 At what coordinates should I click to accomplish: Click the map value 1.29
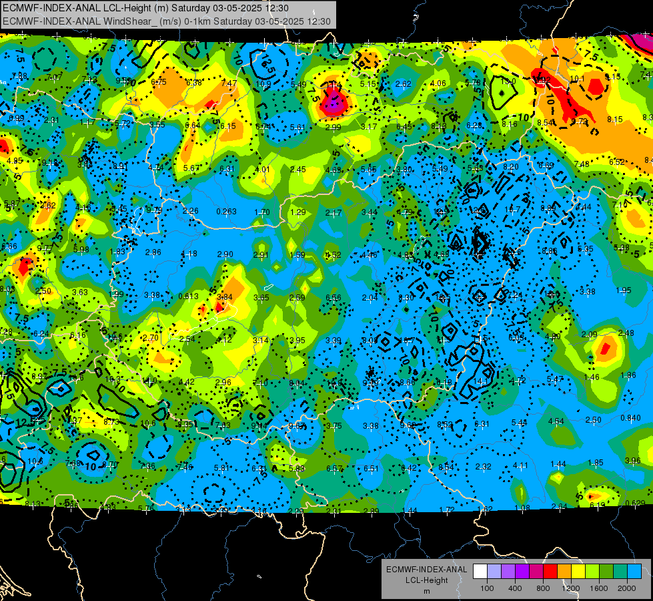coord(297,212)
